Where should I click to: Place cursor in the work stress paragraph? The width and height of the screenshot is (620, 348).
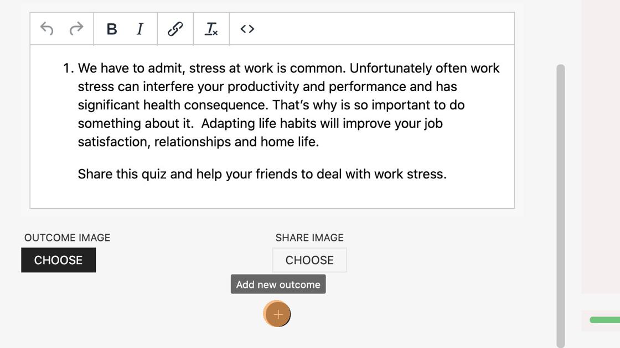click(288, 105)
